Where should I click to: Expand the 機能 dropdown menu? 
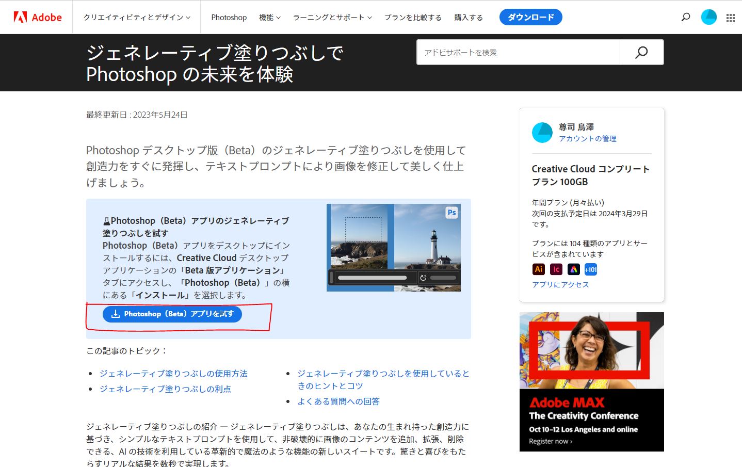(x=270, y=18)
